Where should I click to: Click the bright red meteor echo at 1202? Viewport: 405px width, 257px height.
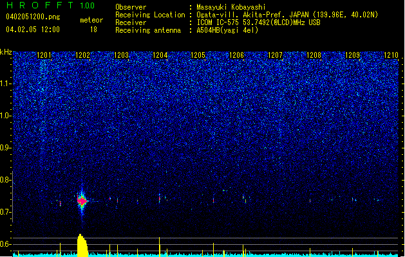(82, 201)
